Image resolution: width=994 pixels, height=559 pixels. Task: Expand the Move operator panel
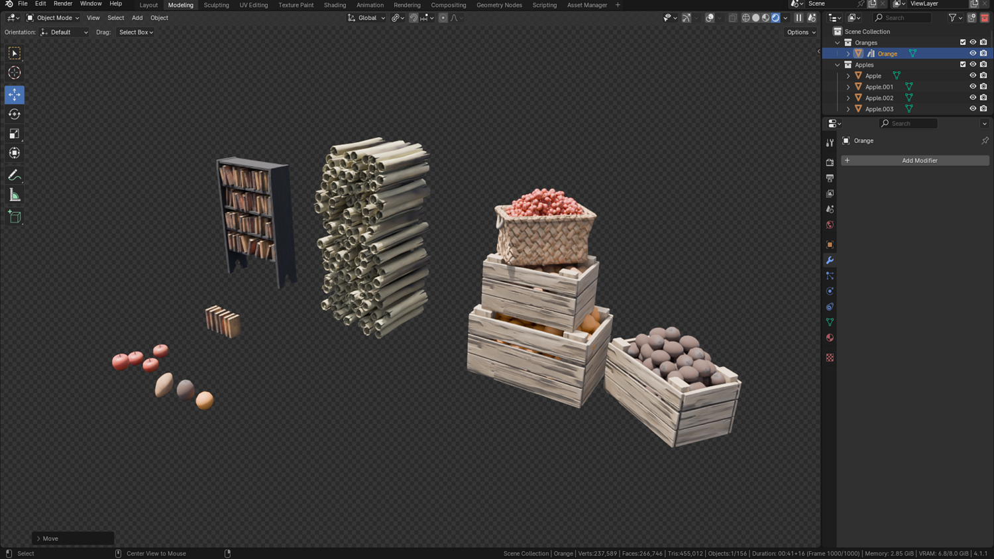[38, 538]
